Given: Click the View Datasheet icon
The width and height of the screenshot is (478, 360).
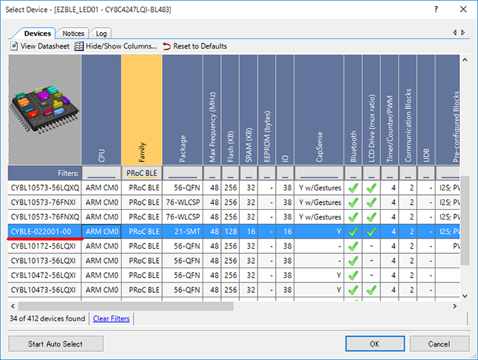Looking at the screenshot, I should (x=14, y=46).
